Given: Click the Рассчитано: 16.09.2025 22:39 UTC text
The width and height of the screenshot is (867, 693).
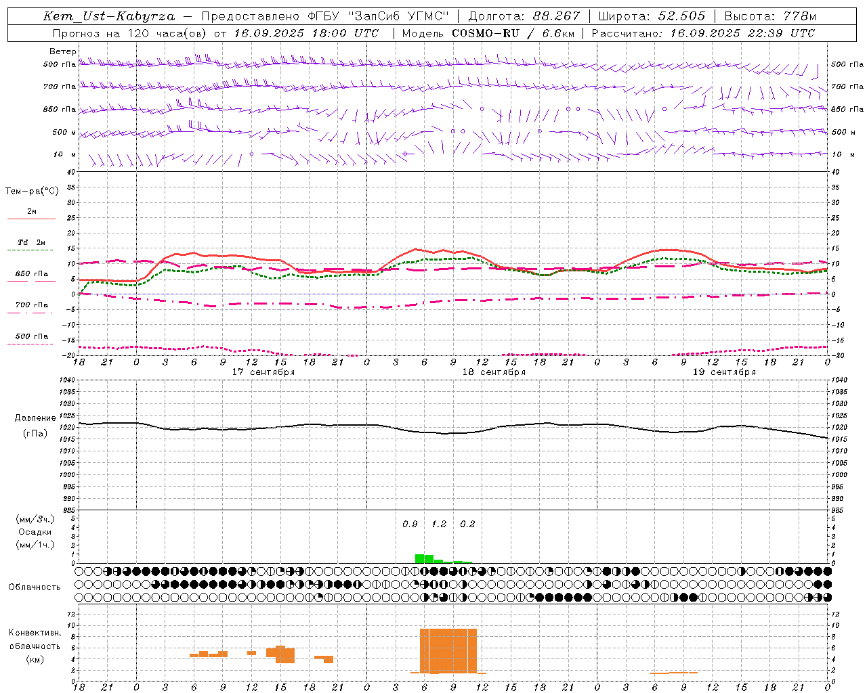Looking at the screenshot, I should [703, 33].
